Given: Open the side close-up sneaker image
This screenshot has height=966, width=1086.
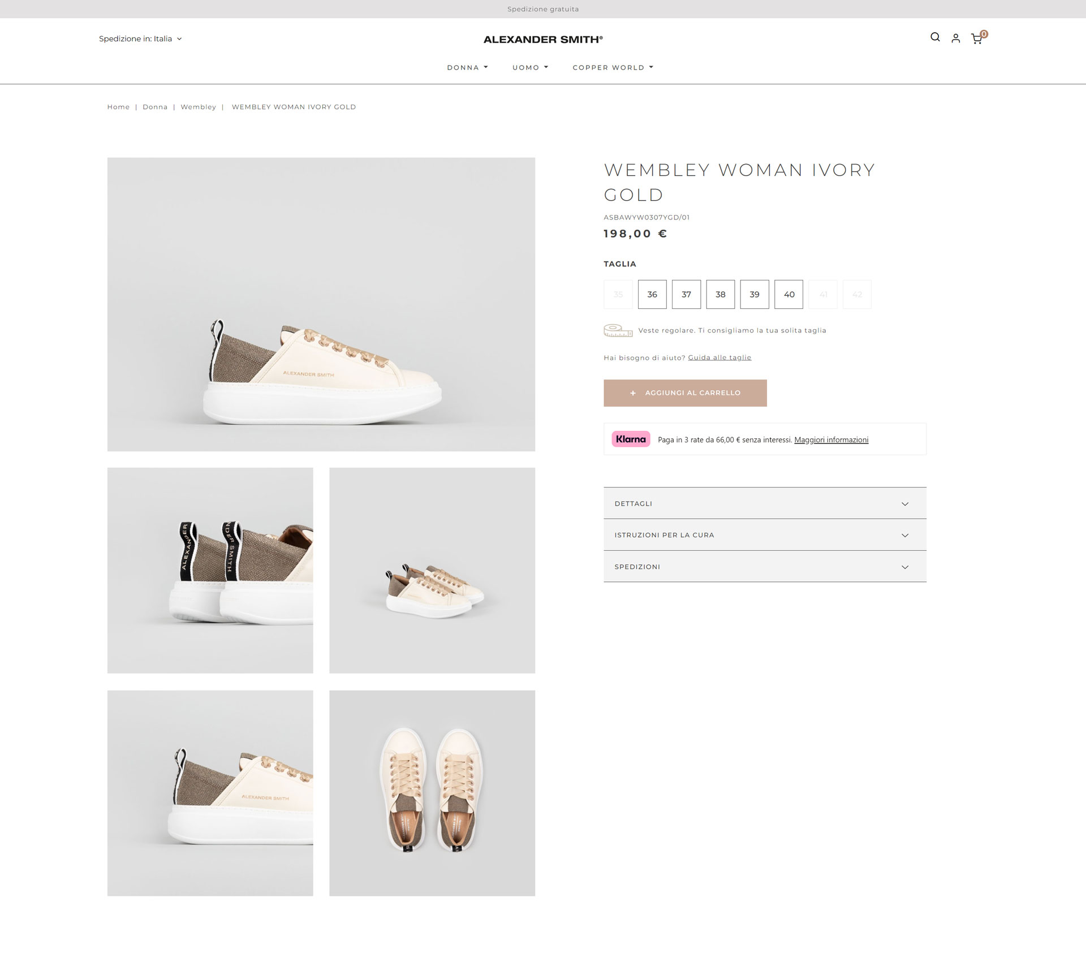Looking at the screenshot, I should point(210,793).
